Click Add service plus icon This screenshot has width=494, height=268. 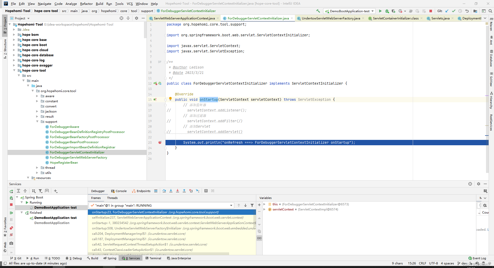pos(56,191)
